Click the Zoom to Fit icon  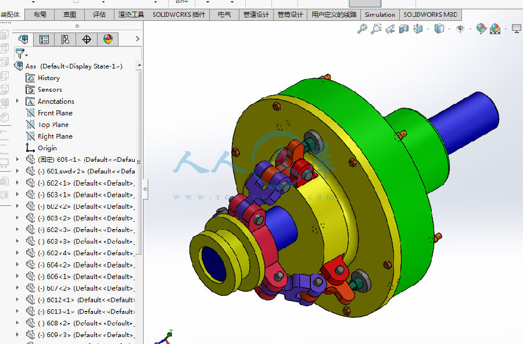[x=362, y=29]
